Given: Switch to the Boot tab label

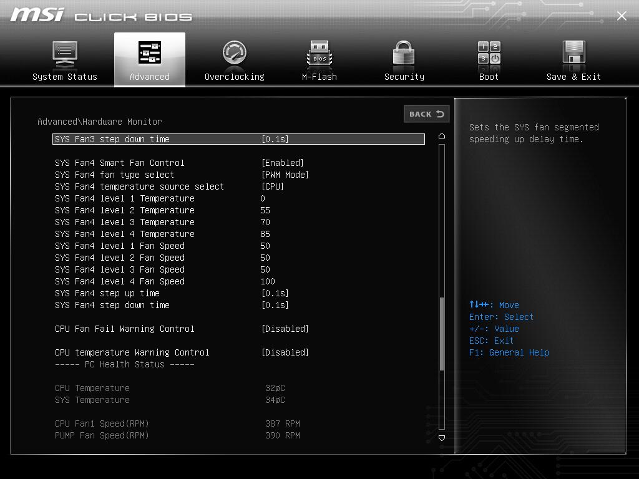Looking at the screenshot, I should pyautogui.click(x=489, y=77).
